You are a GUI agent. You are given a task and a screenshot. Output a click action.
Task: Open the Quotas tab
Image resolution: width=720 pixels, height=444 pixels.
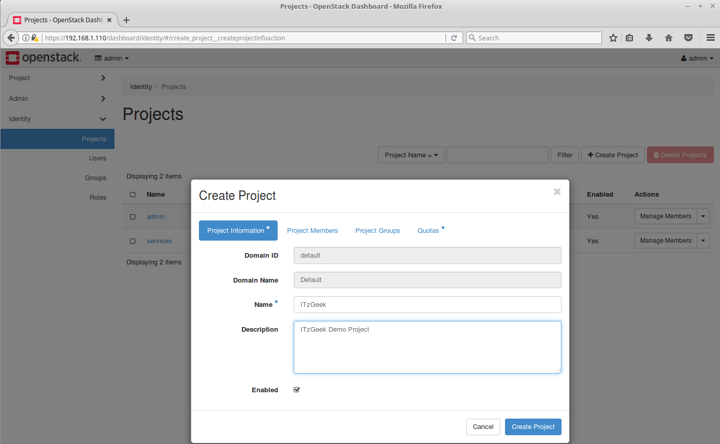click(x=428, y=231)
